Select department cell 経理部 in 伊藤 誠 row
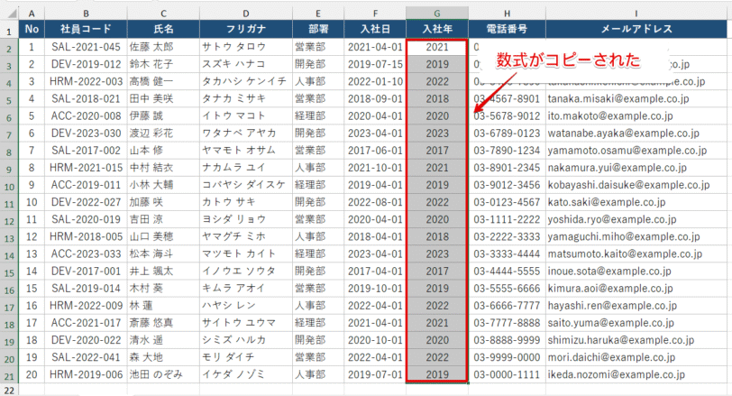 coord(318,116)
